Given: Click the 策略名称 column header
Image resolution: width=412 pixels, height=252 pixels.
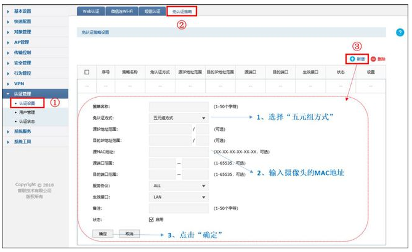Looking at the screenshot, I should click(130, 72).
